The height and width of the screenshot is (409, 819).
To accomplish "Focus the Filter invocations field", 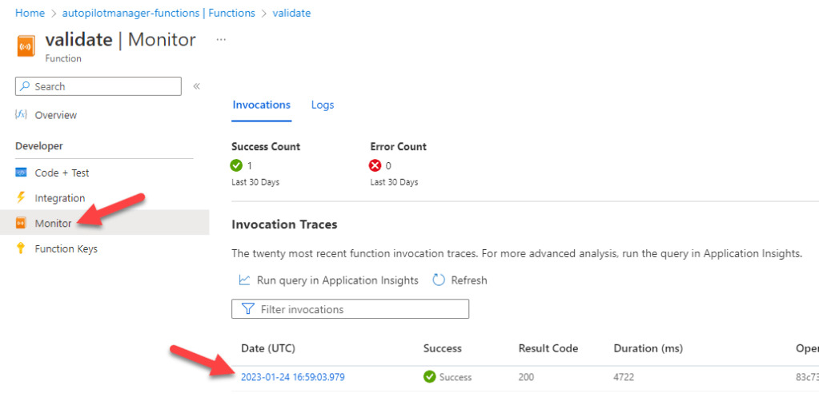I will 350,309.
